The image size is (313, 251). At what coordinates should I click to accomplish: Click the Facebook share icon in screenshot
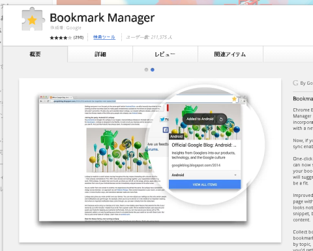[166, 130]
